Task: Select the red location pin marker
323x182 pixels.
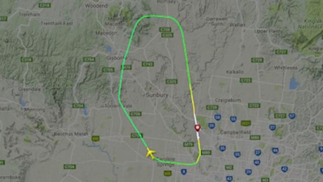Action: click(198, 128)
